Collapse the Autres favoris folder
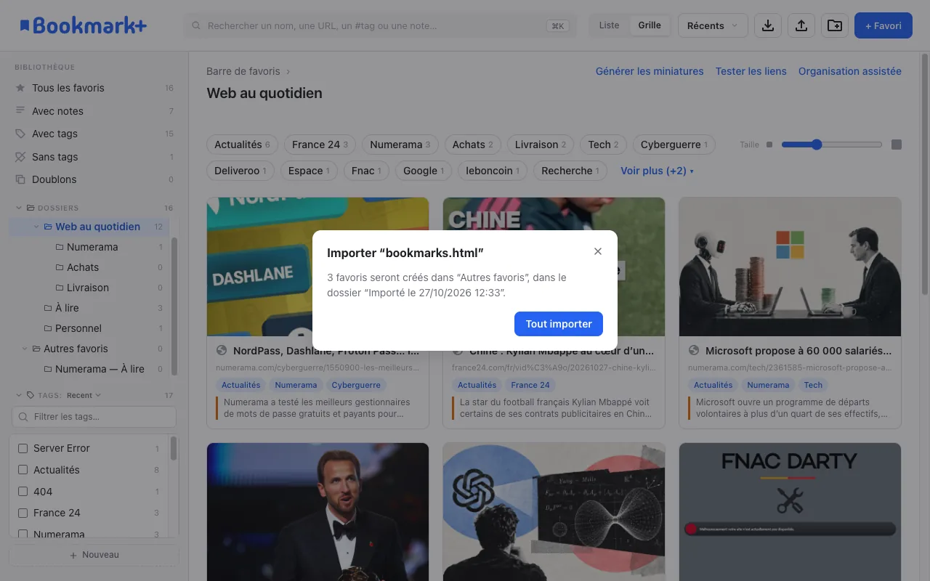The width and height of the screenshot is (930, 581). click(25, 349)
